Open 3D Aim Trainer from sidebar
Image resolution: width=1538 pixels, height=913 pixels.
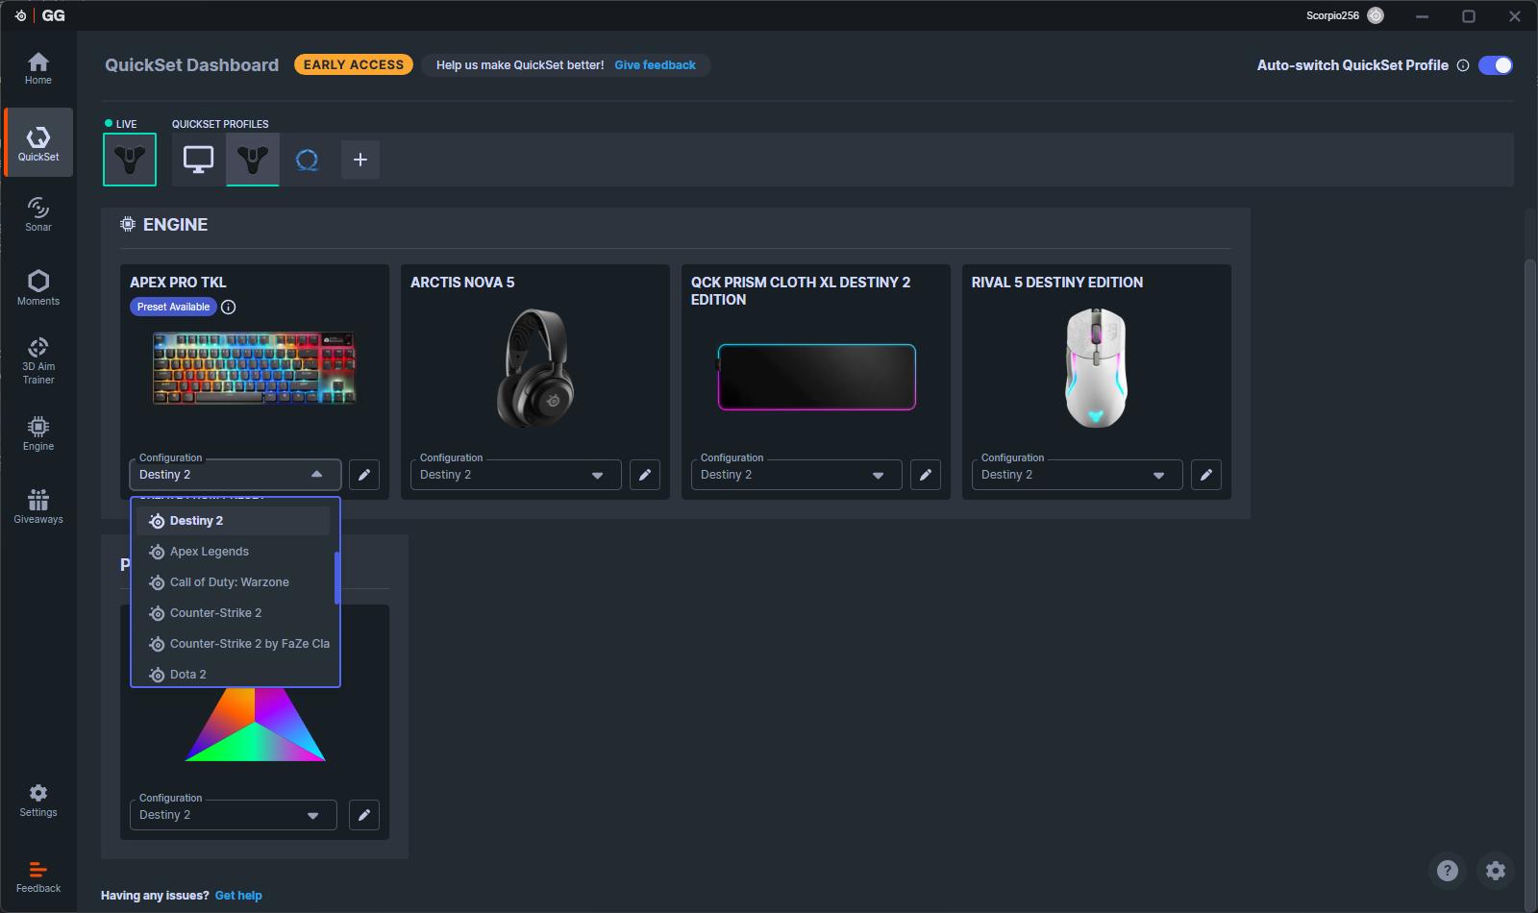tap(38, 360)
